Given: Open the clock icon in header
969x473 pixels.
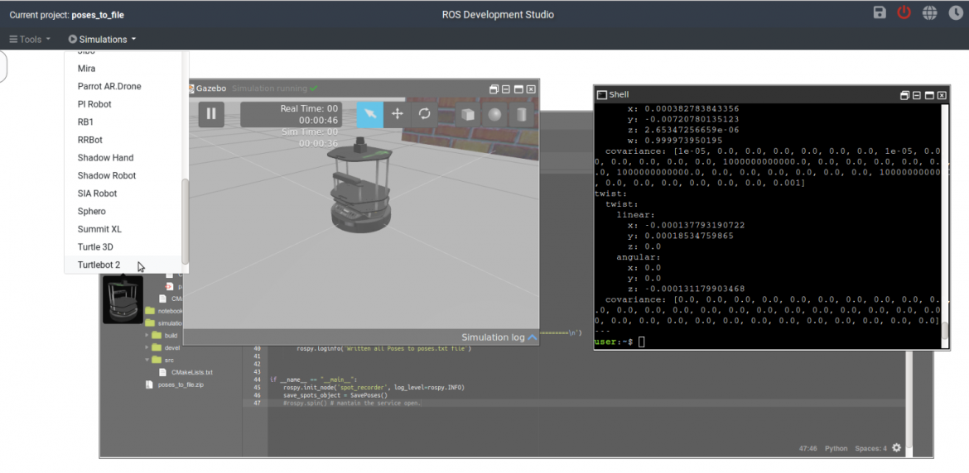Looking at the screenshot, I should (x=955, y=13).
